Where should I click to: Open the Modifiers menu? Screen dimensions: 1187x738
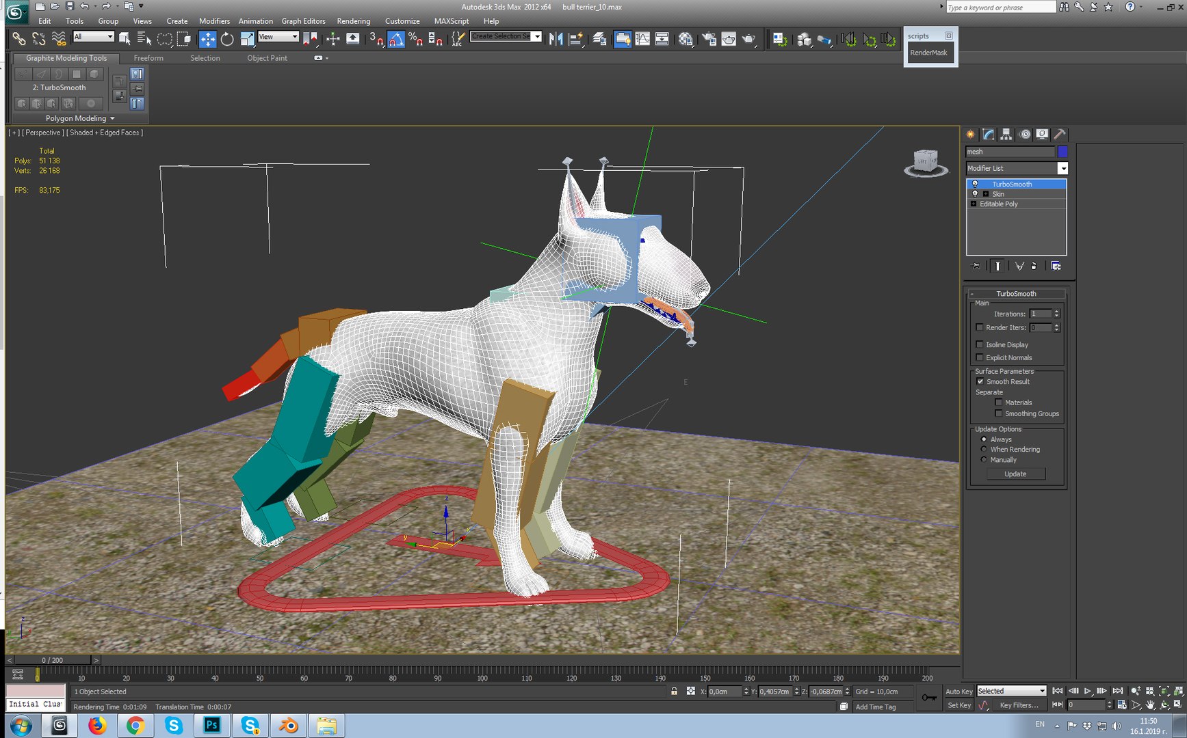(x=214, y=21)
